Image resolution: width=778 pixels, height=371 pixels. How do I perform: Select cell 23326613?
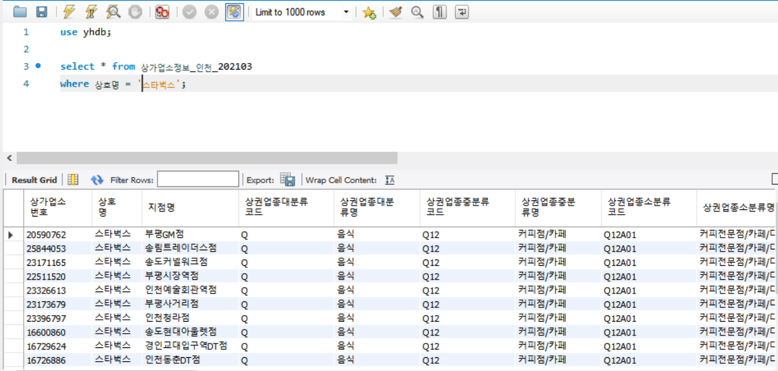(x=57, y=290)
